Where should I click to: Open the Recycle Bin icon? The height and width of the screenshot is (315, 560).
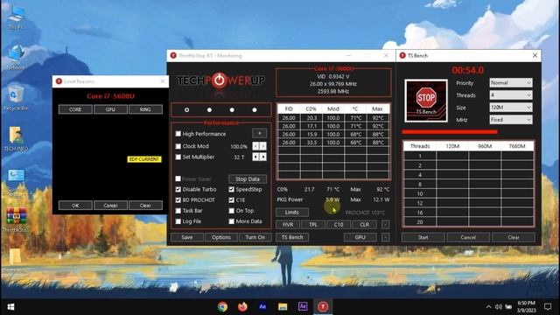coord(15,98)
